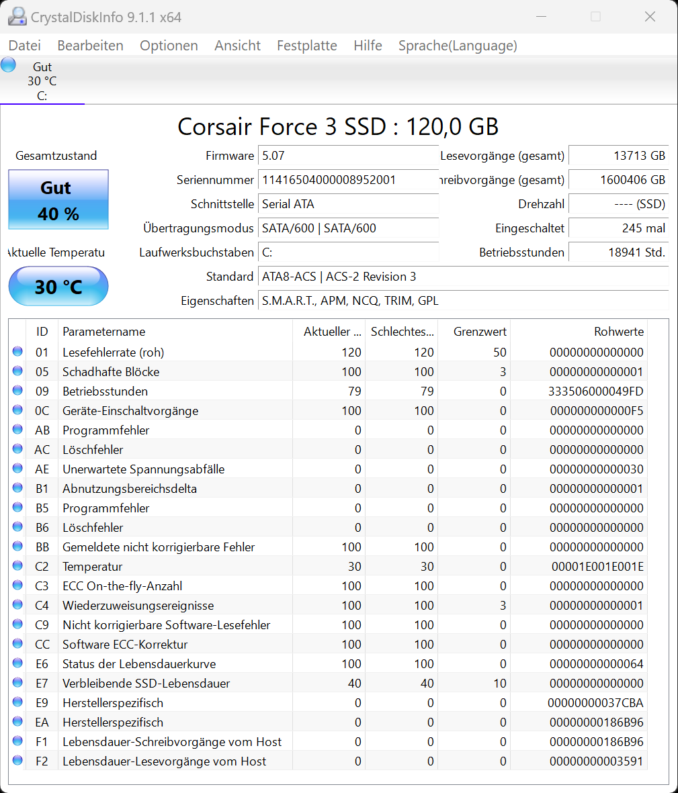Open the Festplatte menu

(306, 46)
